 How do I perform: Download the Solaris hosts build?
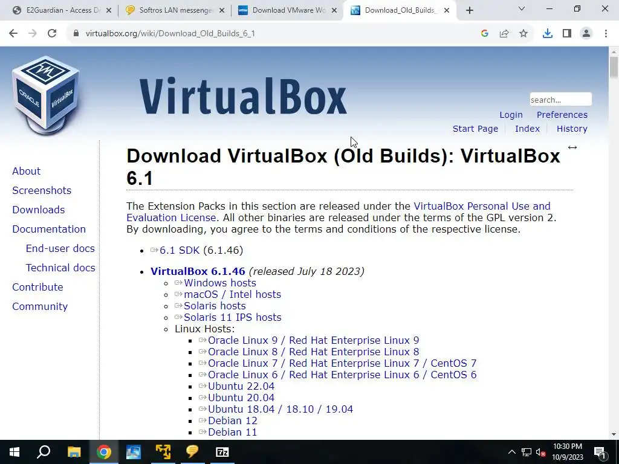215,306
